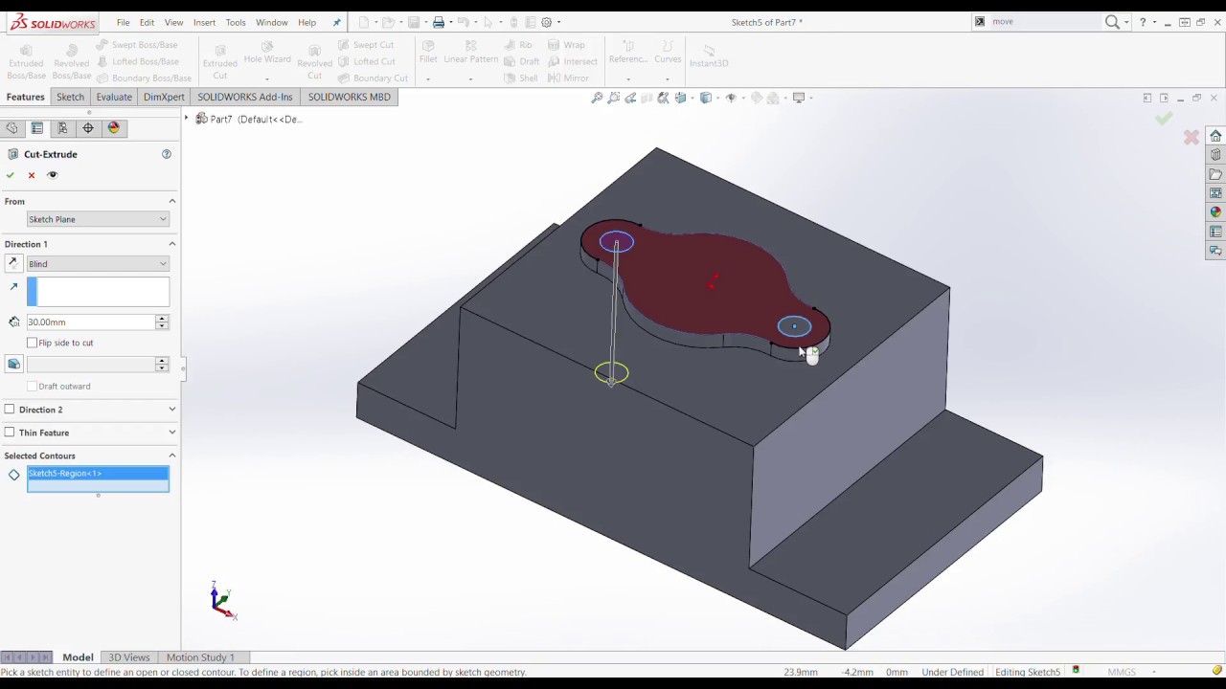Switch to PropertyManager tab icon
Screen dimensions: 1226x689
[37, 128]
